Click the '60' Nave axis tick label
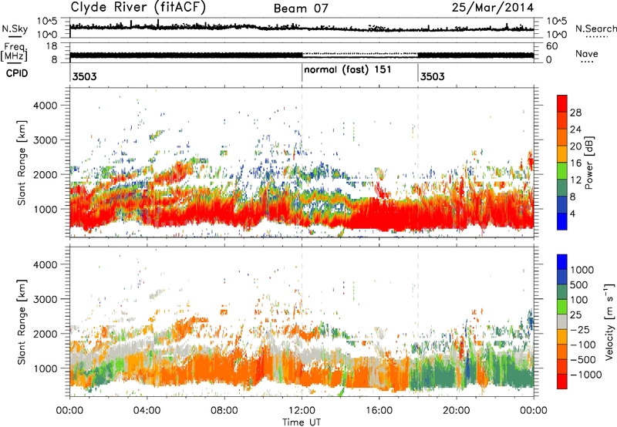617x427 pixels. [551, 46]
